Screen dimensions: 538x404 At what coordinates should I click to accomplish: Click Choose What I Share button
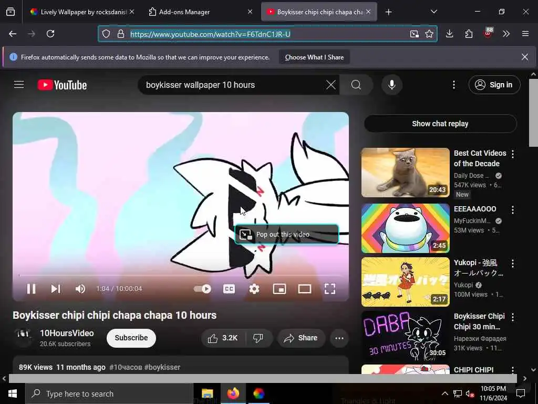click(314, 57)
